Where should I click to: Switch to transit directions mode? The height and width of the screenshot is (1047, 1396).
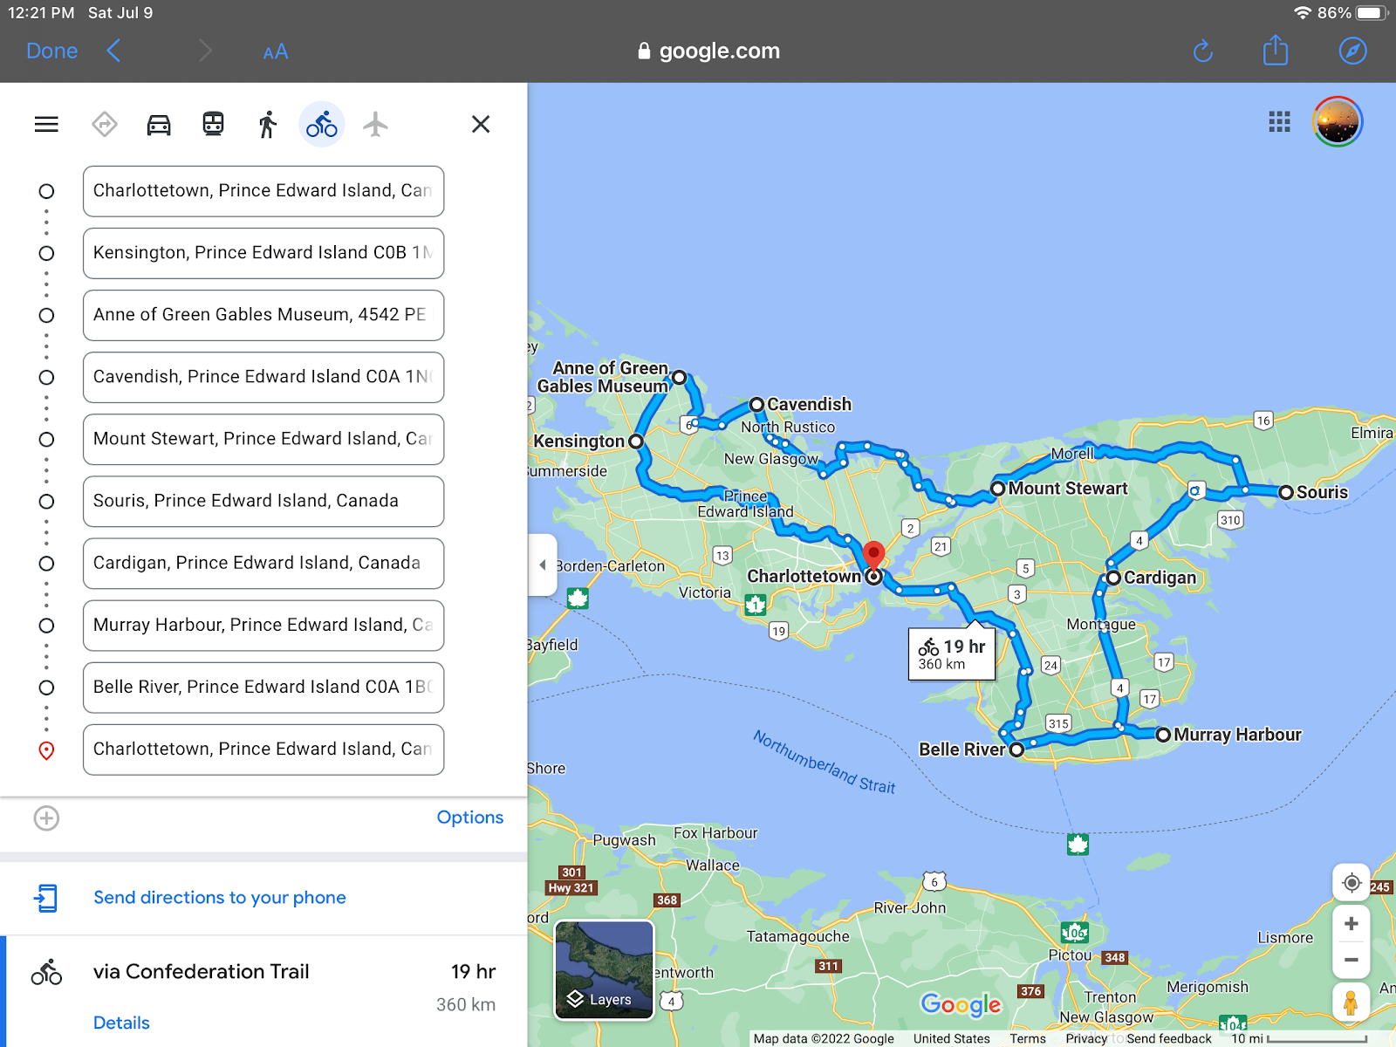tap(214, 125)
